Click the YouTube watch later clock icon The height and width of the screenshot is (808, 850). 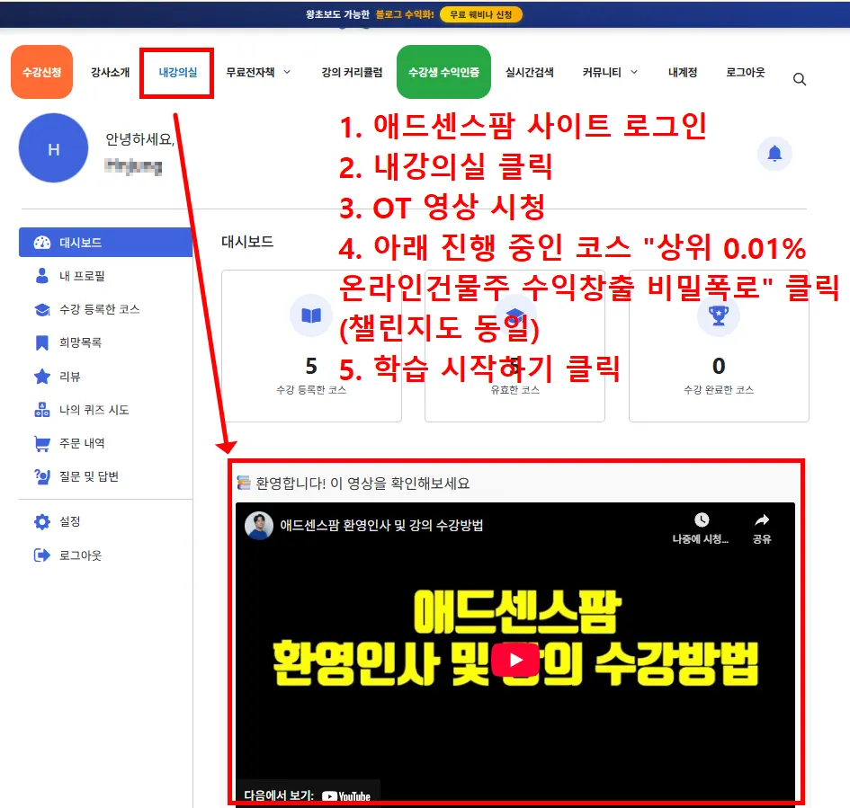(702, 519)
